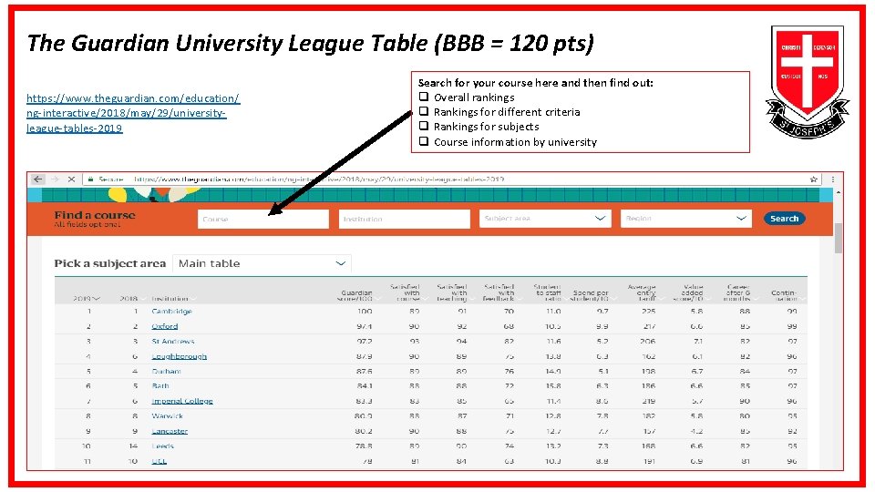Open the Loughborough institution link
875x492 pixels.
coord(180,356)
